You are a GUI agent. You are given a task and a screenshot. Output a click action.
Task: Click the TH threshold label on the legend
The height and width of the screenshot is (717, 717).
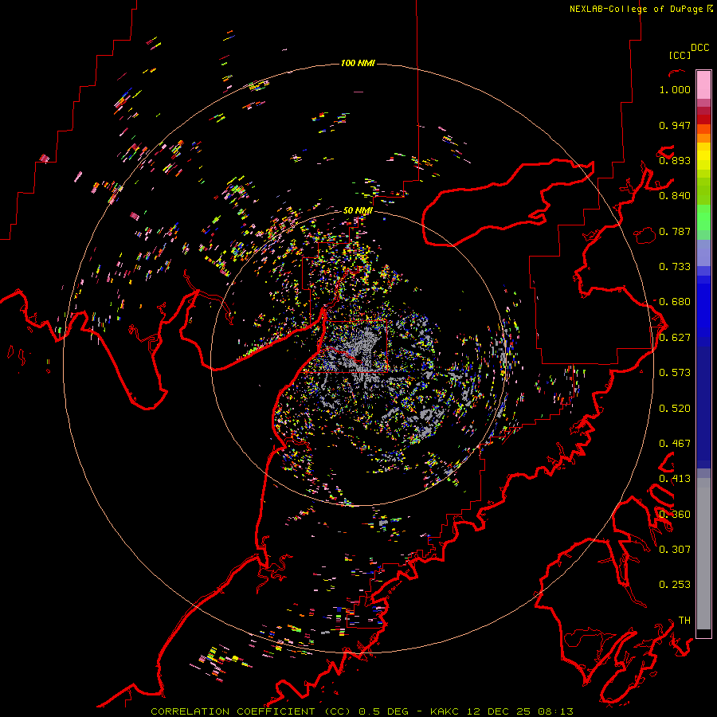pos(684,620)
